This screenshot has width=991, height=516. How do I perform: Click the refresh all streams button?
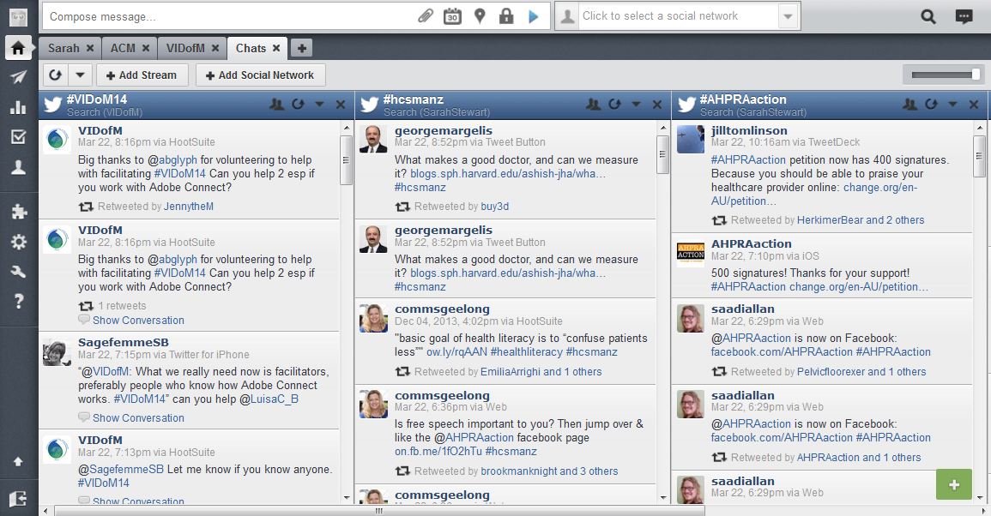(56, 75)
